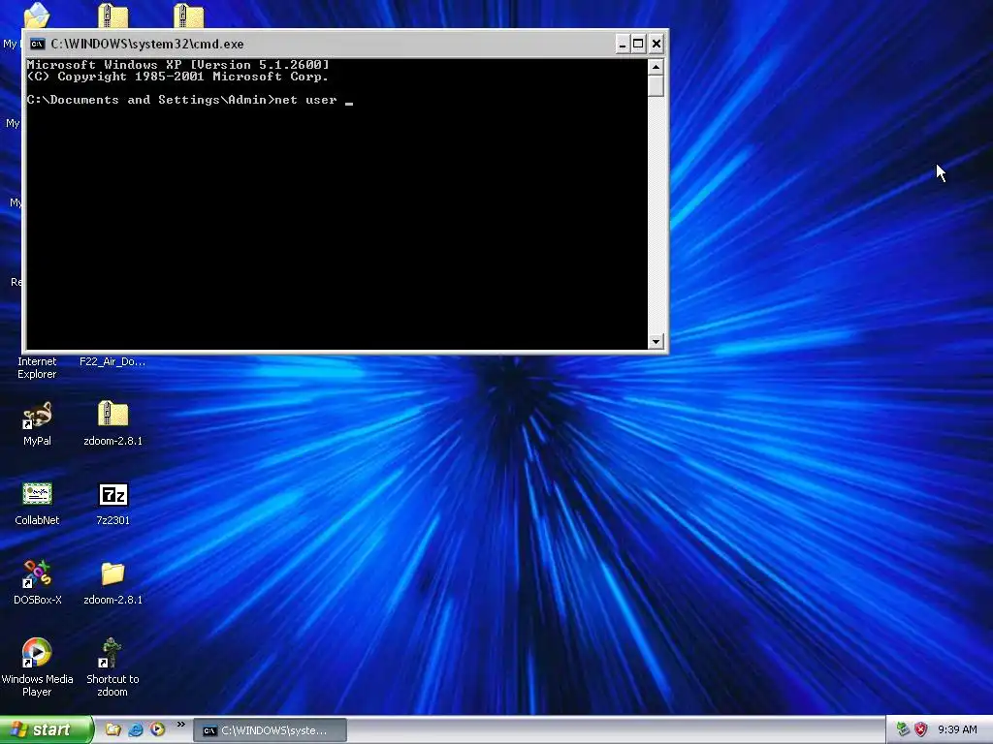Select the F22_Air_Do... desktop item label

click(x=112, y=362)
